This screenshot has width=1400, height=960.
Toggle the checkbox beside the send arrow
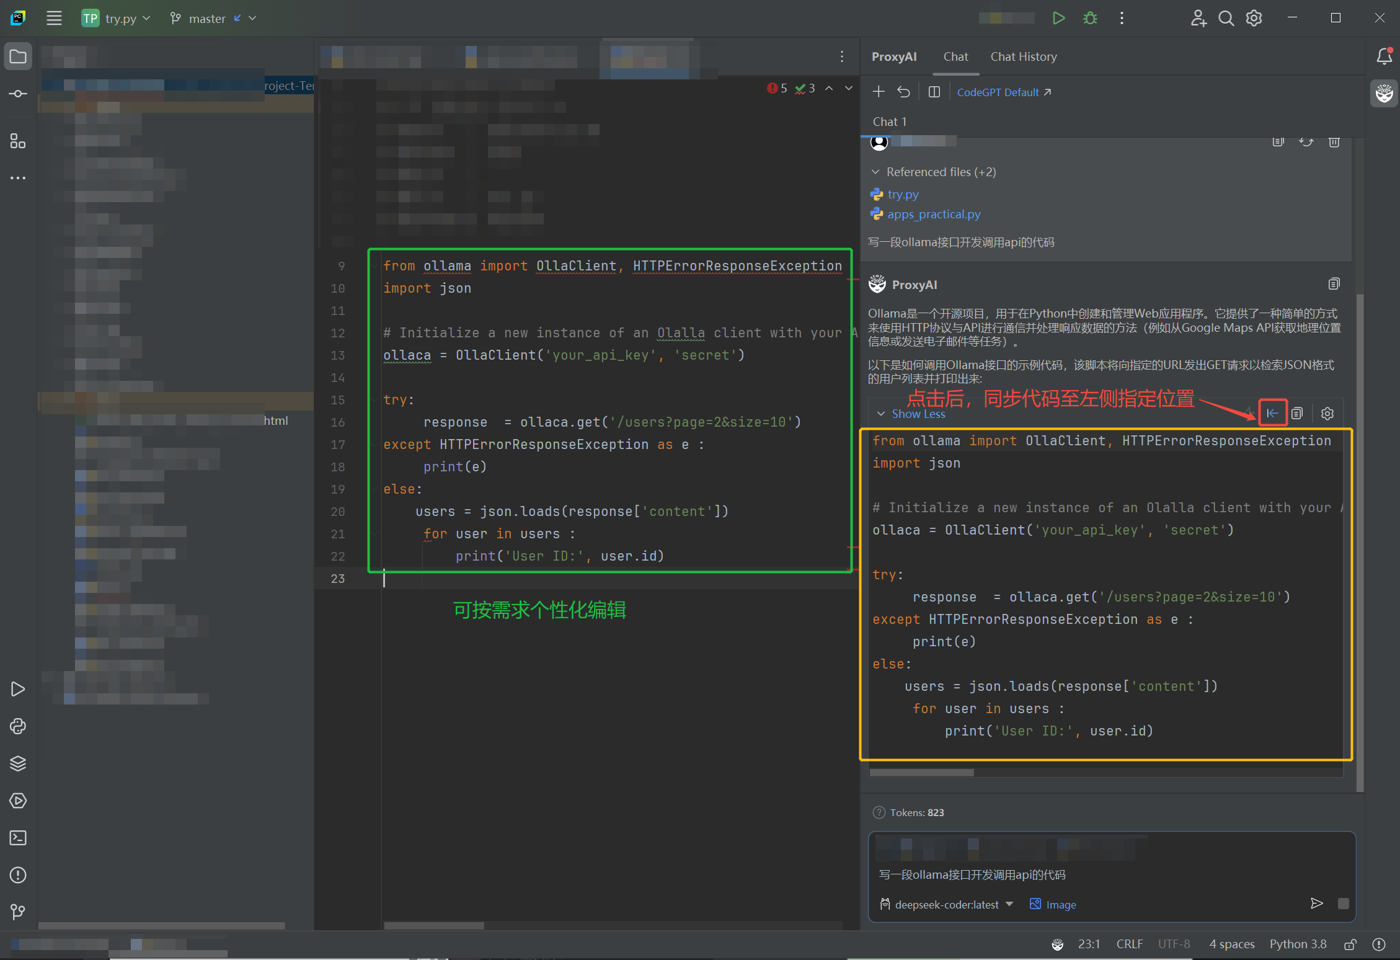click(1344, 904)
